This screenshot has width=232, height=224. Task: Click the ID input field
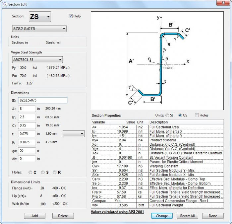pyautogui.click(x=43, y=100)
